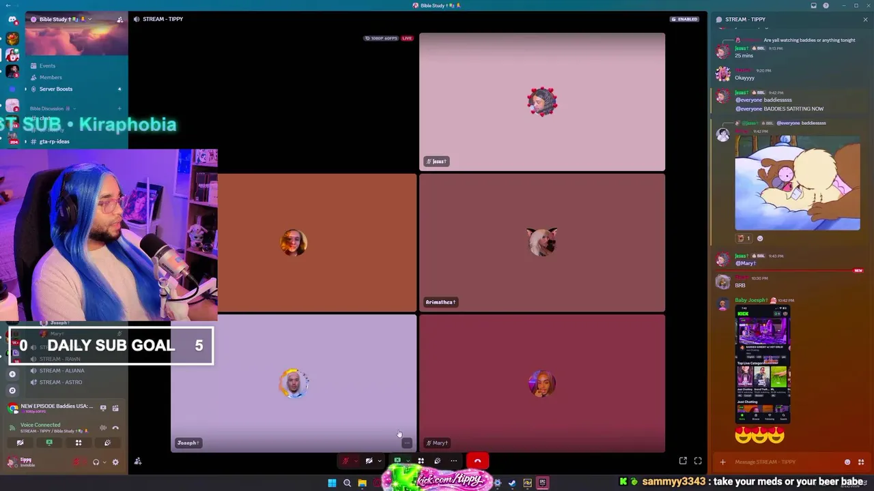The image size is (874, 491).
Task: Add attachment with plus button in chat
Action: (x=722, y=462)
